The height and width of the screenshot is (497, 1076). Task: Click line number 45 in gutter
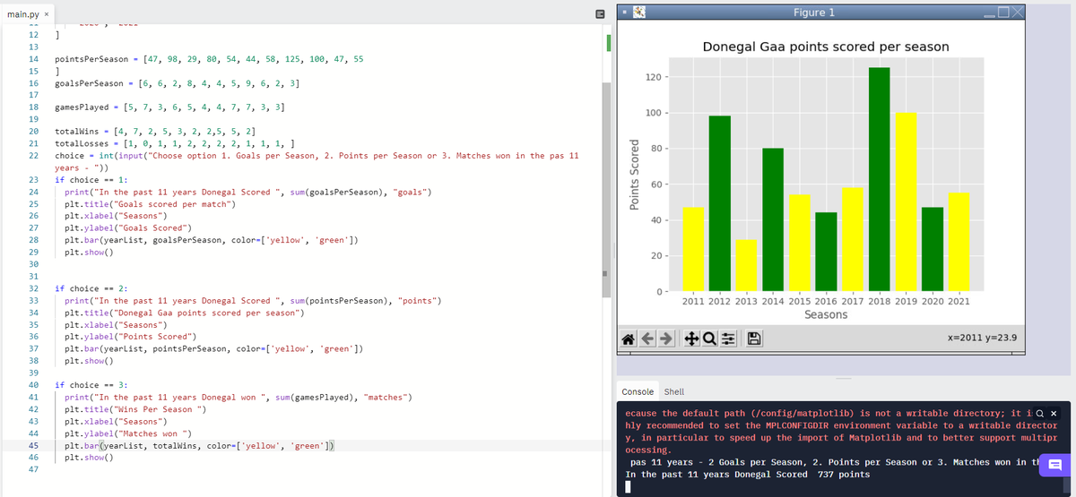pos(32,444)
